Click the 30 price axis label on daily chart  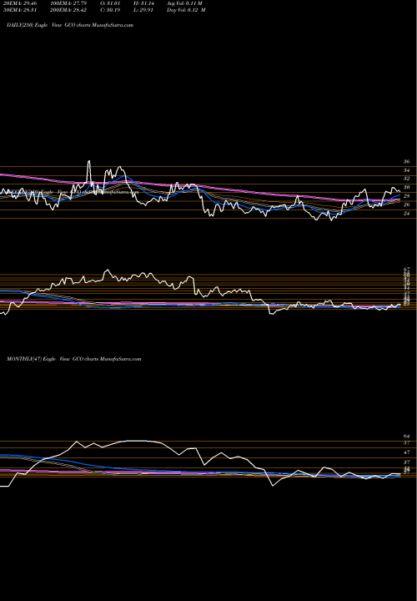407,188
